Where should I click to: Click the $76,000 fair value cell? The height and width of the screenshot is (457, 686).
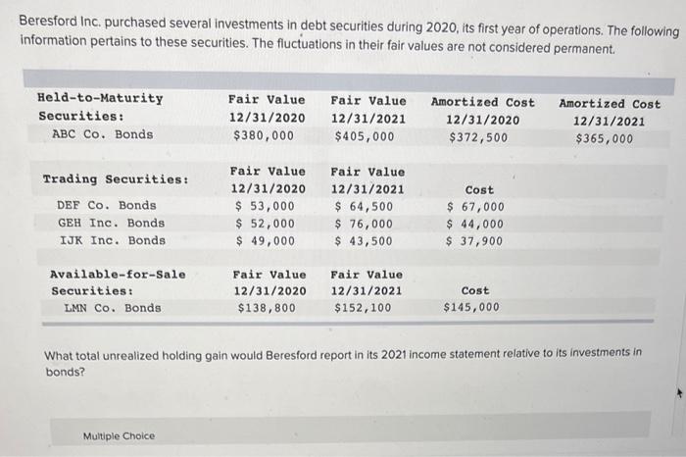pyautogui.click(x=367, y=224)
